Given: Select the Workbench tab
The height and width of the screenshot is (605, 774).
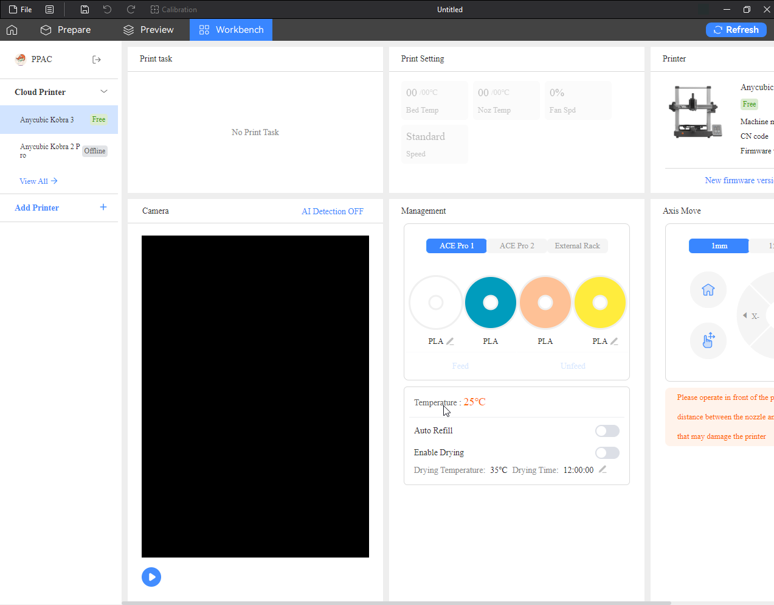Looking at the screenshot, I should click(x=231, y=30).
